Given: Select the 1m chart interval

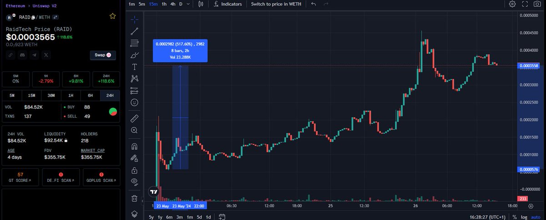Looking at the screenshot, I should pos(131,4).
